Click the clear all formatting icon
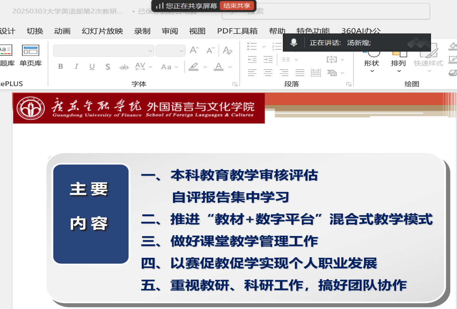This screenshot has height=309, width=457. point(227,50)
